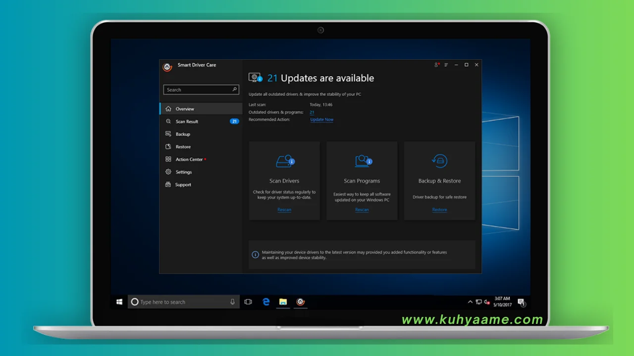634x356 pixels.
Task: Click the Support icon in the sidebar
Action: (168, 184)
